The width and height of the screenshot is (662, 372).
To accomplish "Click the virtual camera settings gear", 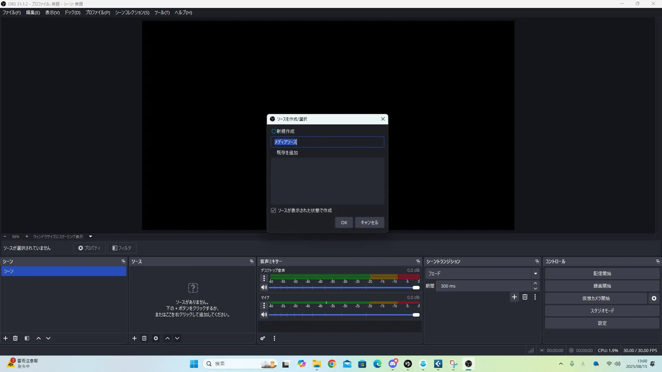I will [x=654, y=298].
